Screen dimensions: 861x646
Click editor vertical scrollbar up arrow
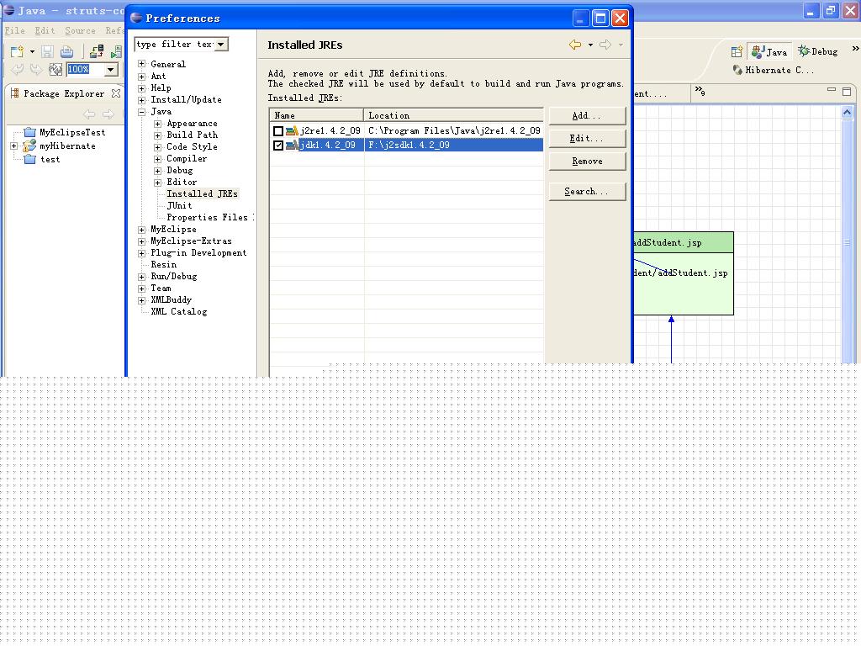(x=847, y=112)
